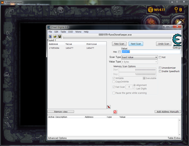
Task: Open the Value Type dropdown
Action: click(x=139, y=62)
